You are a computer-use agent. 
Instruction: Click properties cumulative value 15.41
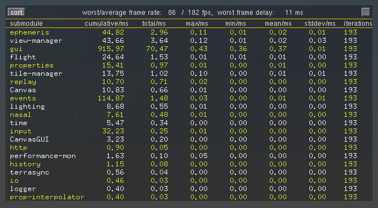113,65
